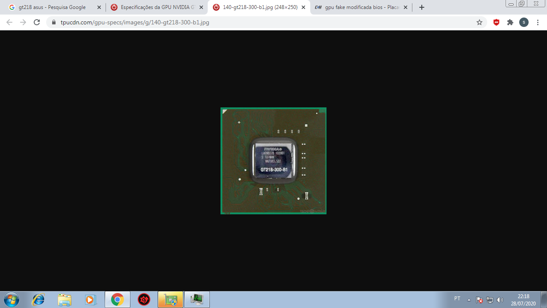Click the PT language indicator
Image resolution: width=547 pixels, height=308 pixels.
tap(457, 299)
